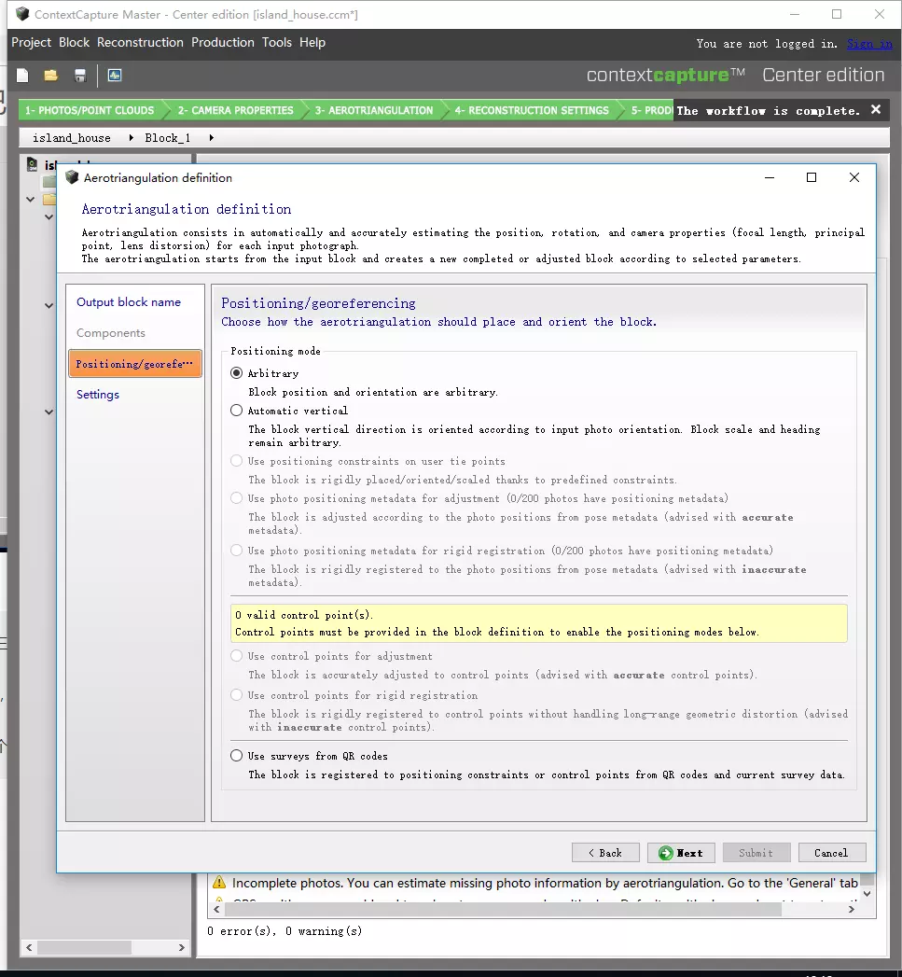Click the 0 valid control point(s) notice

click(539, 623)
